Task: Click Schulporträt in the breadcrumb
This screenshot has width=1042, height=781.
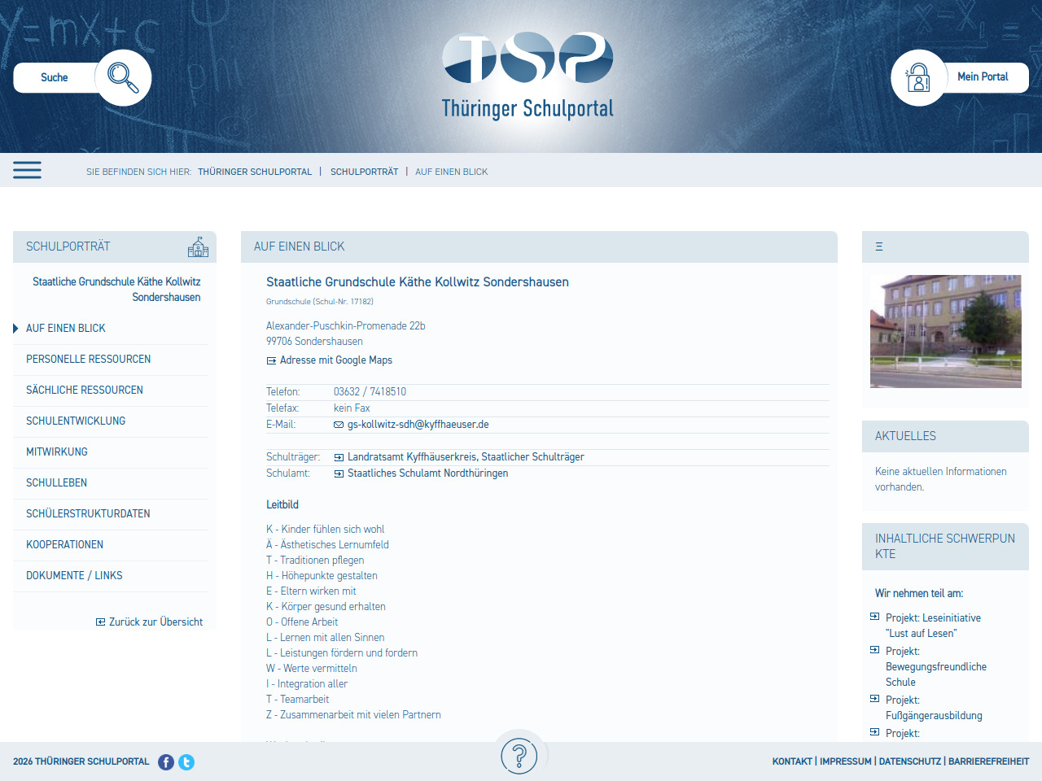Action: [x=364, y=172]
